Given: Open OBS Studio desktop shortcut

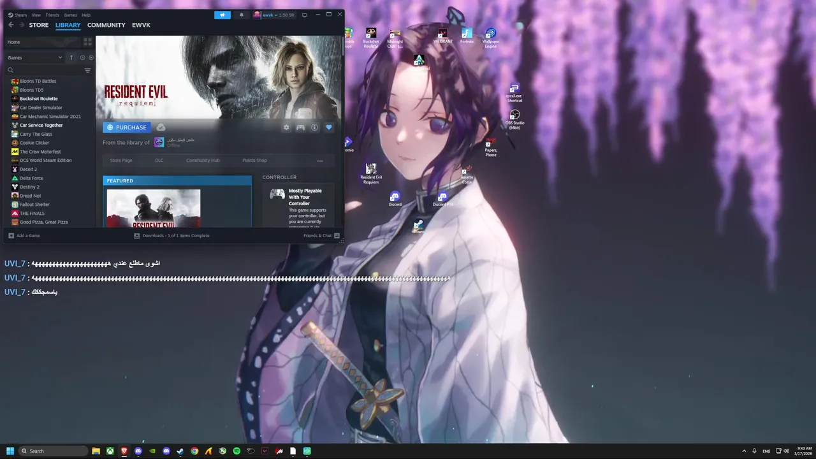Looking at the screenshot, I should tap(514, 119).
